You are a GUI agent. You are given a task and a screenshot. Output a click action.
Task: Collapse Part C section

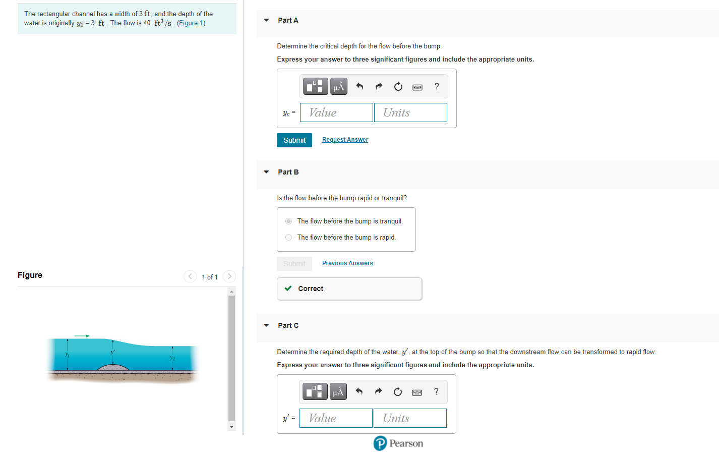coord(266,325)
